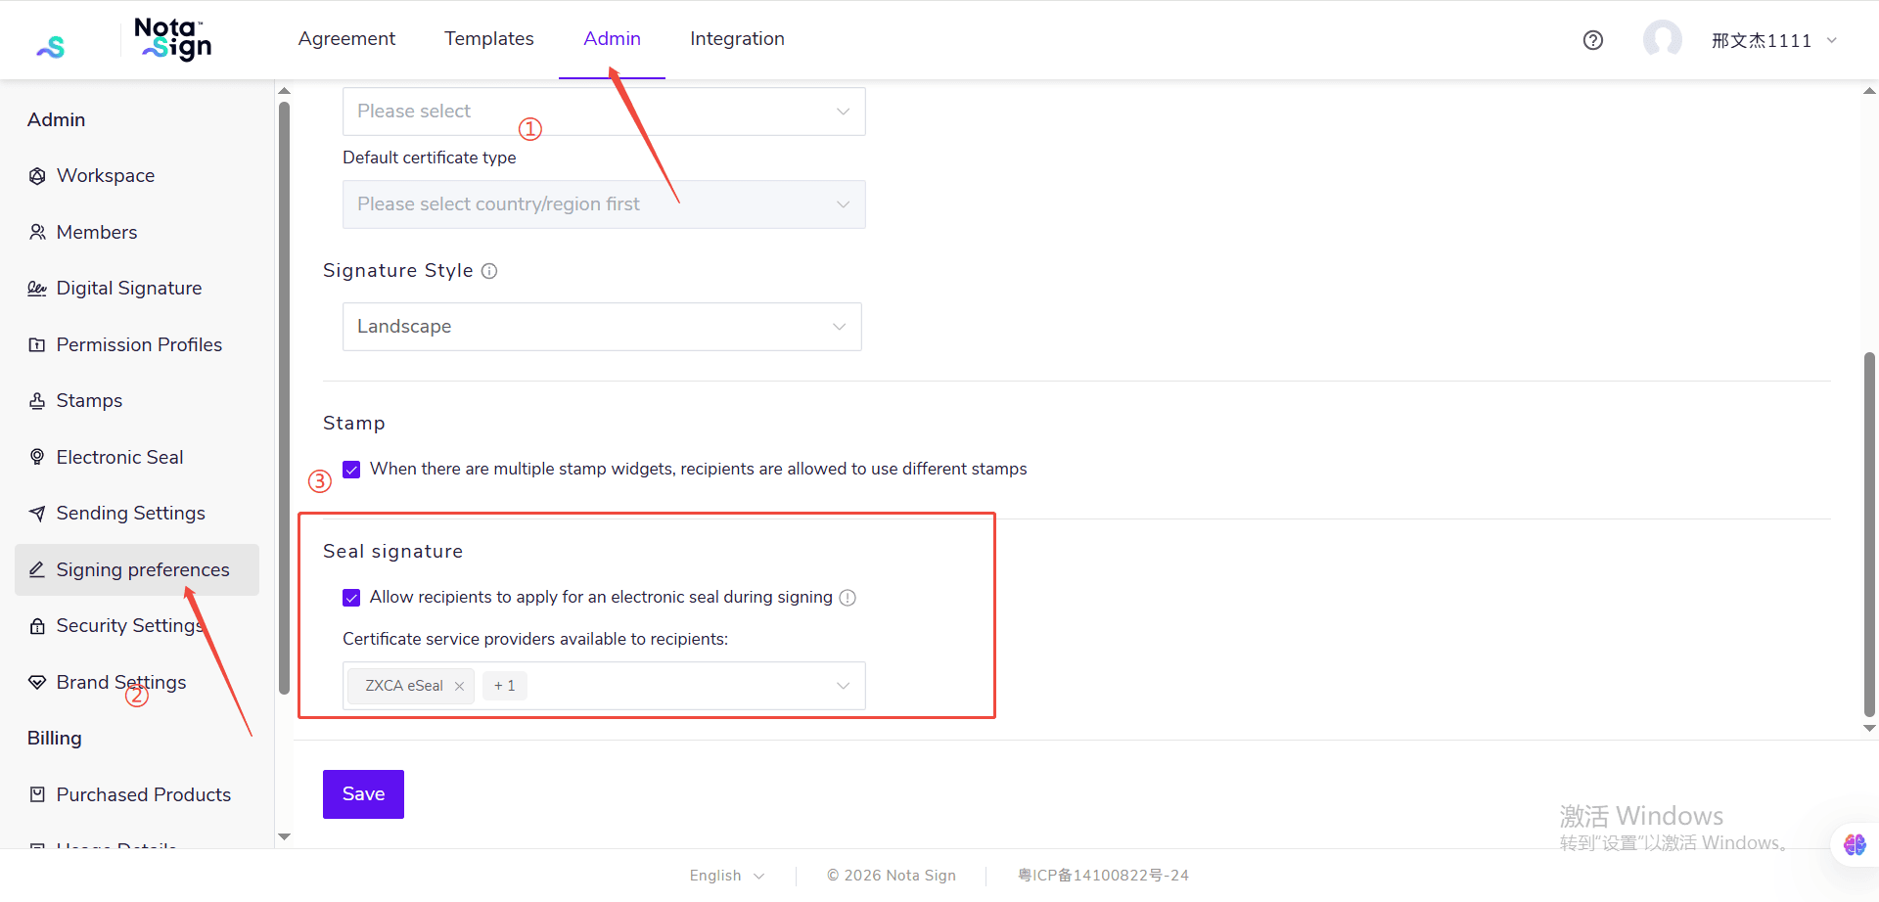Click the Save button
This screenshot has width=1879, height=902.
[363, 794]
